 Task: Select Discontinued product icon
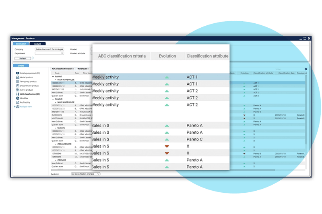coord(18,86)
